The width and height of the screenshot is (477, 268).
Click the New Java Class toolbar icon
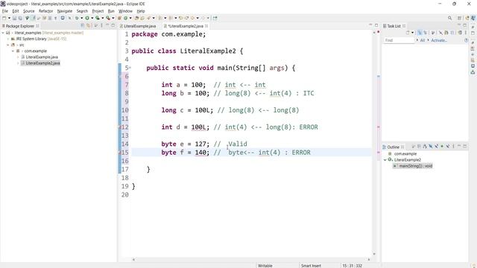tap(125, 18)
